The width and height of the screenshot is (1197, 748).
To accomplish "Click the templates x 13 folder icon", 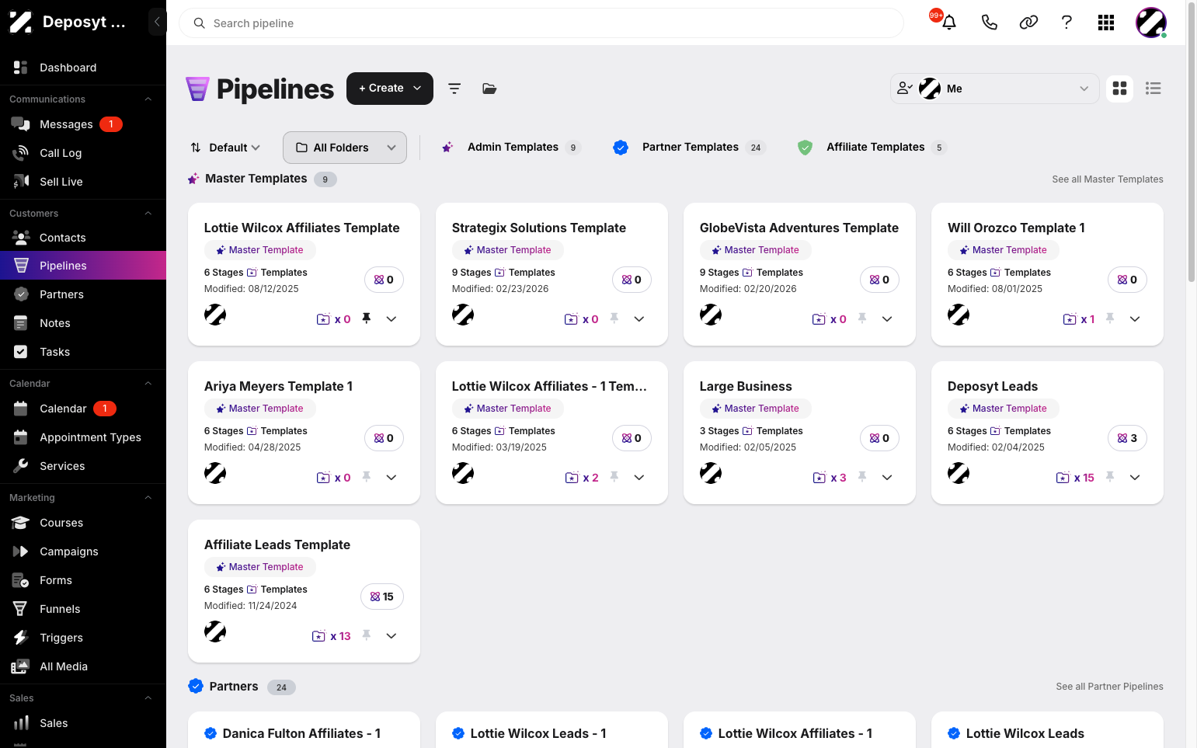I will click(318, 636).
